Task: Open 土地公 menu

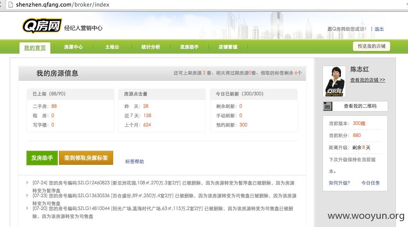Action: [x=112, y=47]
